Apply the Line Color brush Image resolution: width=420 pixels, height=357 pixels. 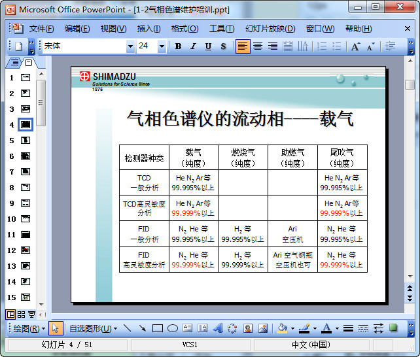(304, 328)
